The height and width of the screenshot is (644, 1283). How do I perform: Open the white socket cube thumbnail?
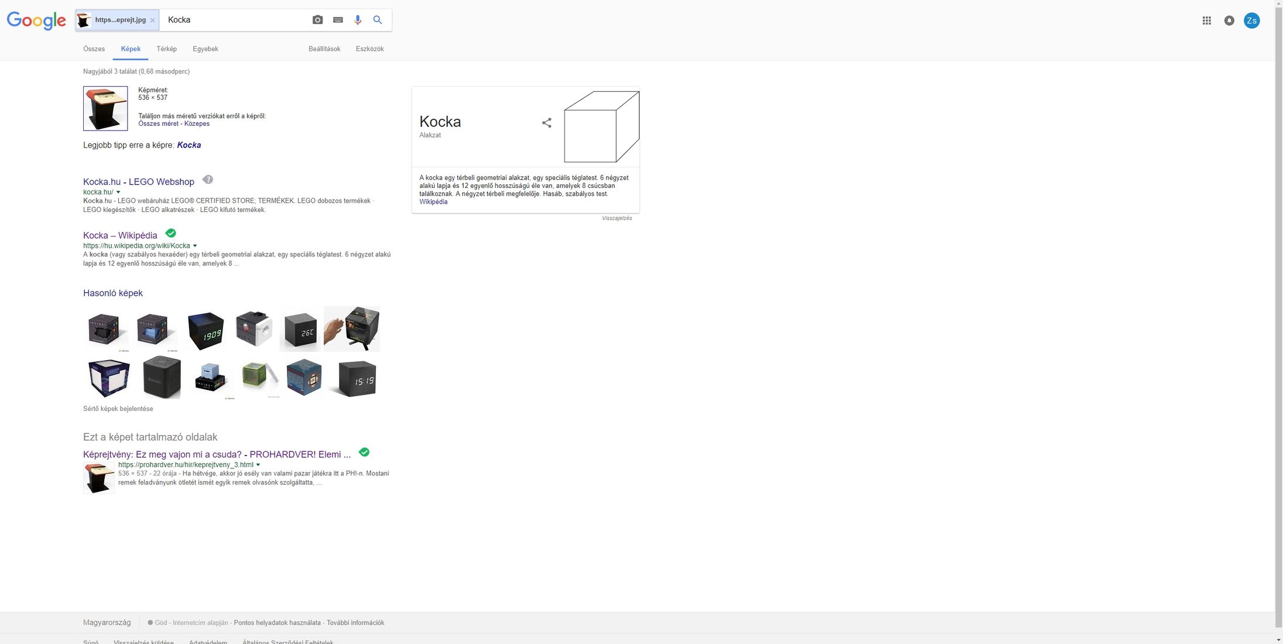pyautogui.click(x=254, y=329)
